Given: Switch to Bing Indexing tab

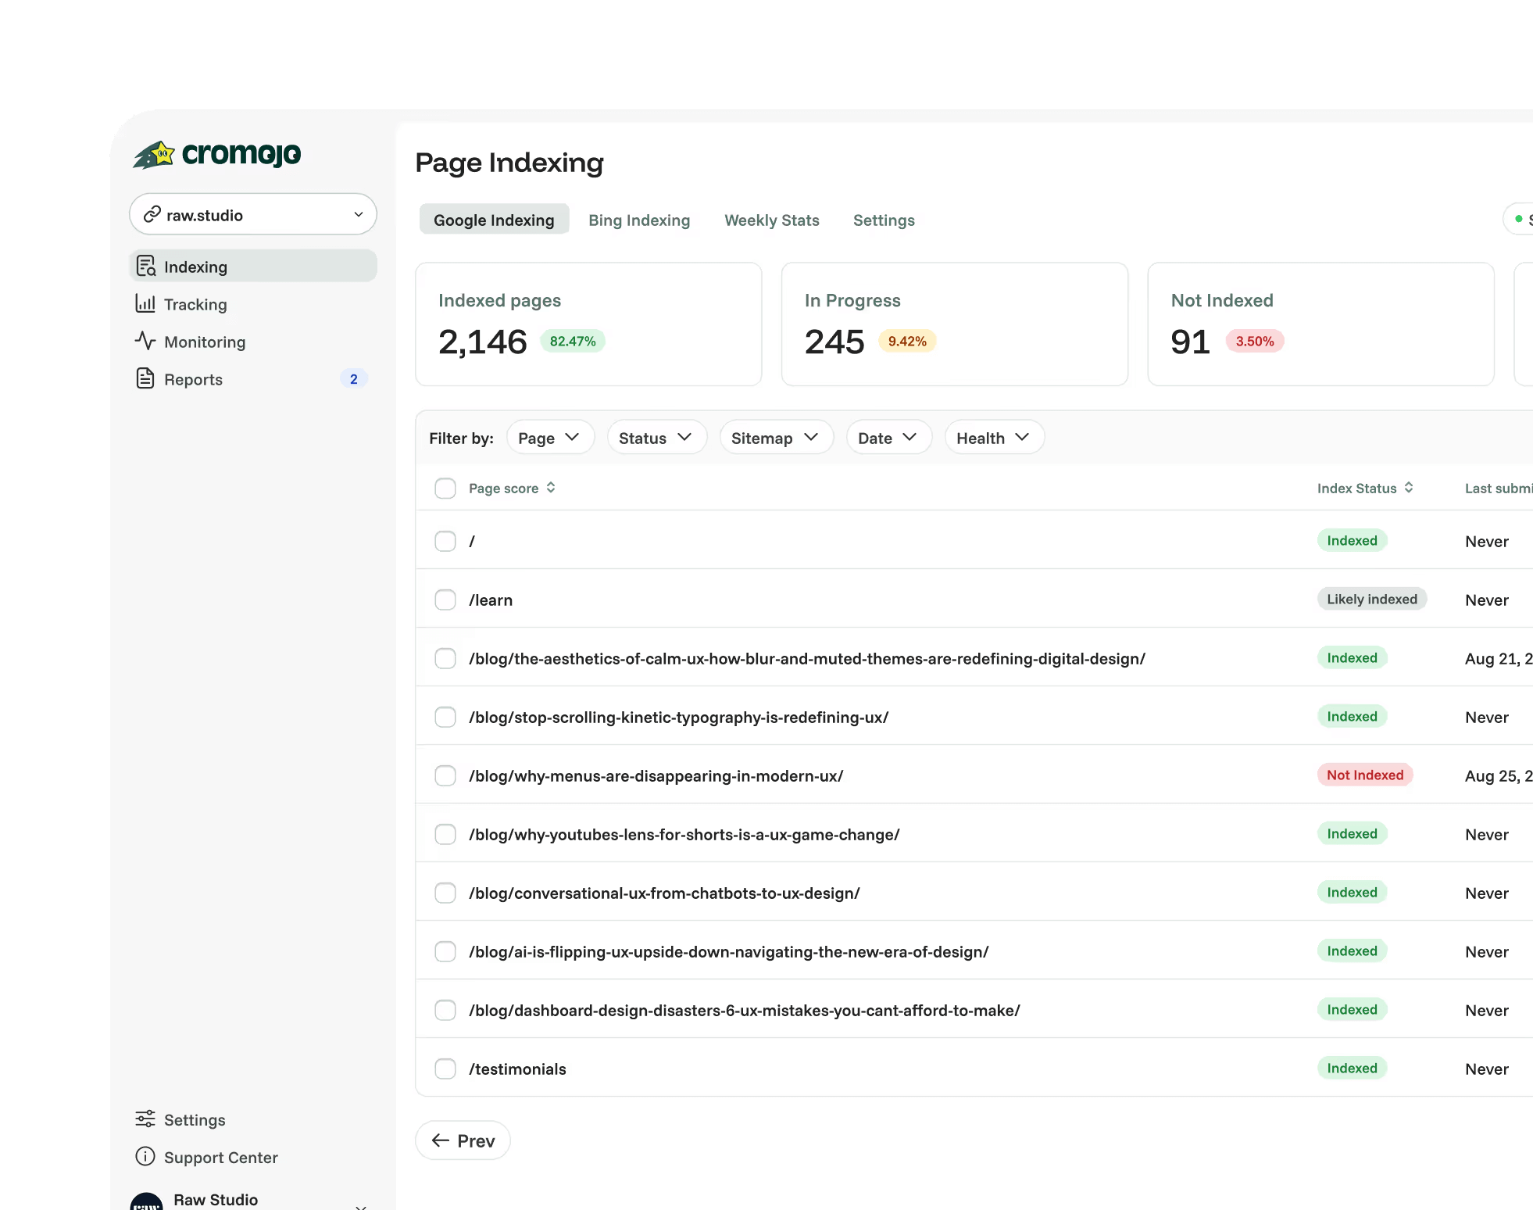Looking at the screenshot, I should [x=639, y=220].
